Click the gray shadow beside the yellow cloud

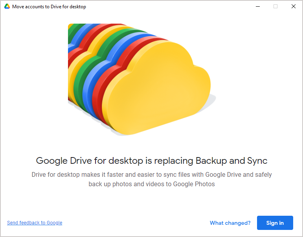[x=211, y=100]
